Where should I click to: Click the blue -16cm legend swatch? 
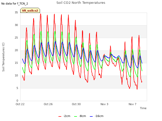click(x=91, y=116)
